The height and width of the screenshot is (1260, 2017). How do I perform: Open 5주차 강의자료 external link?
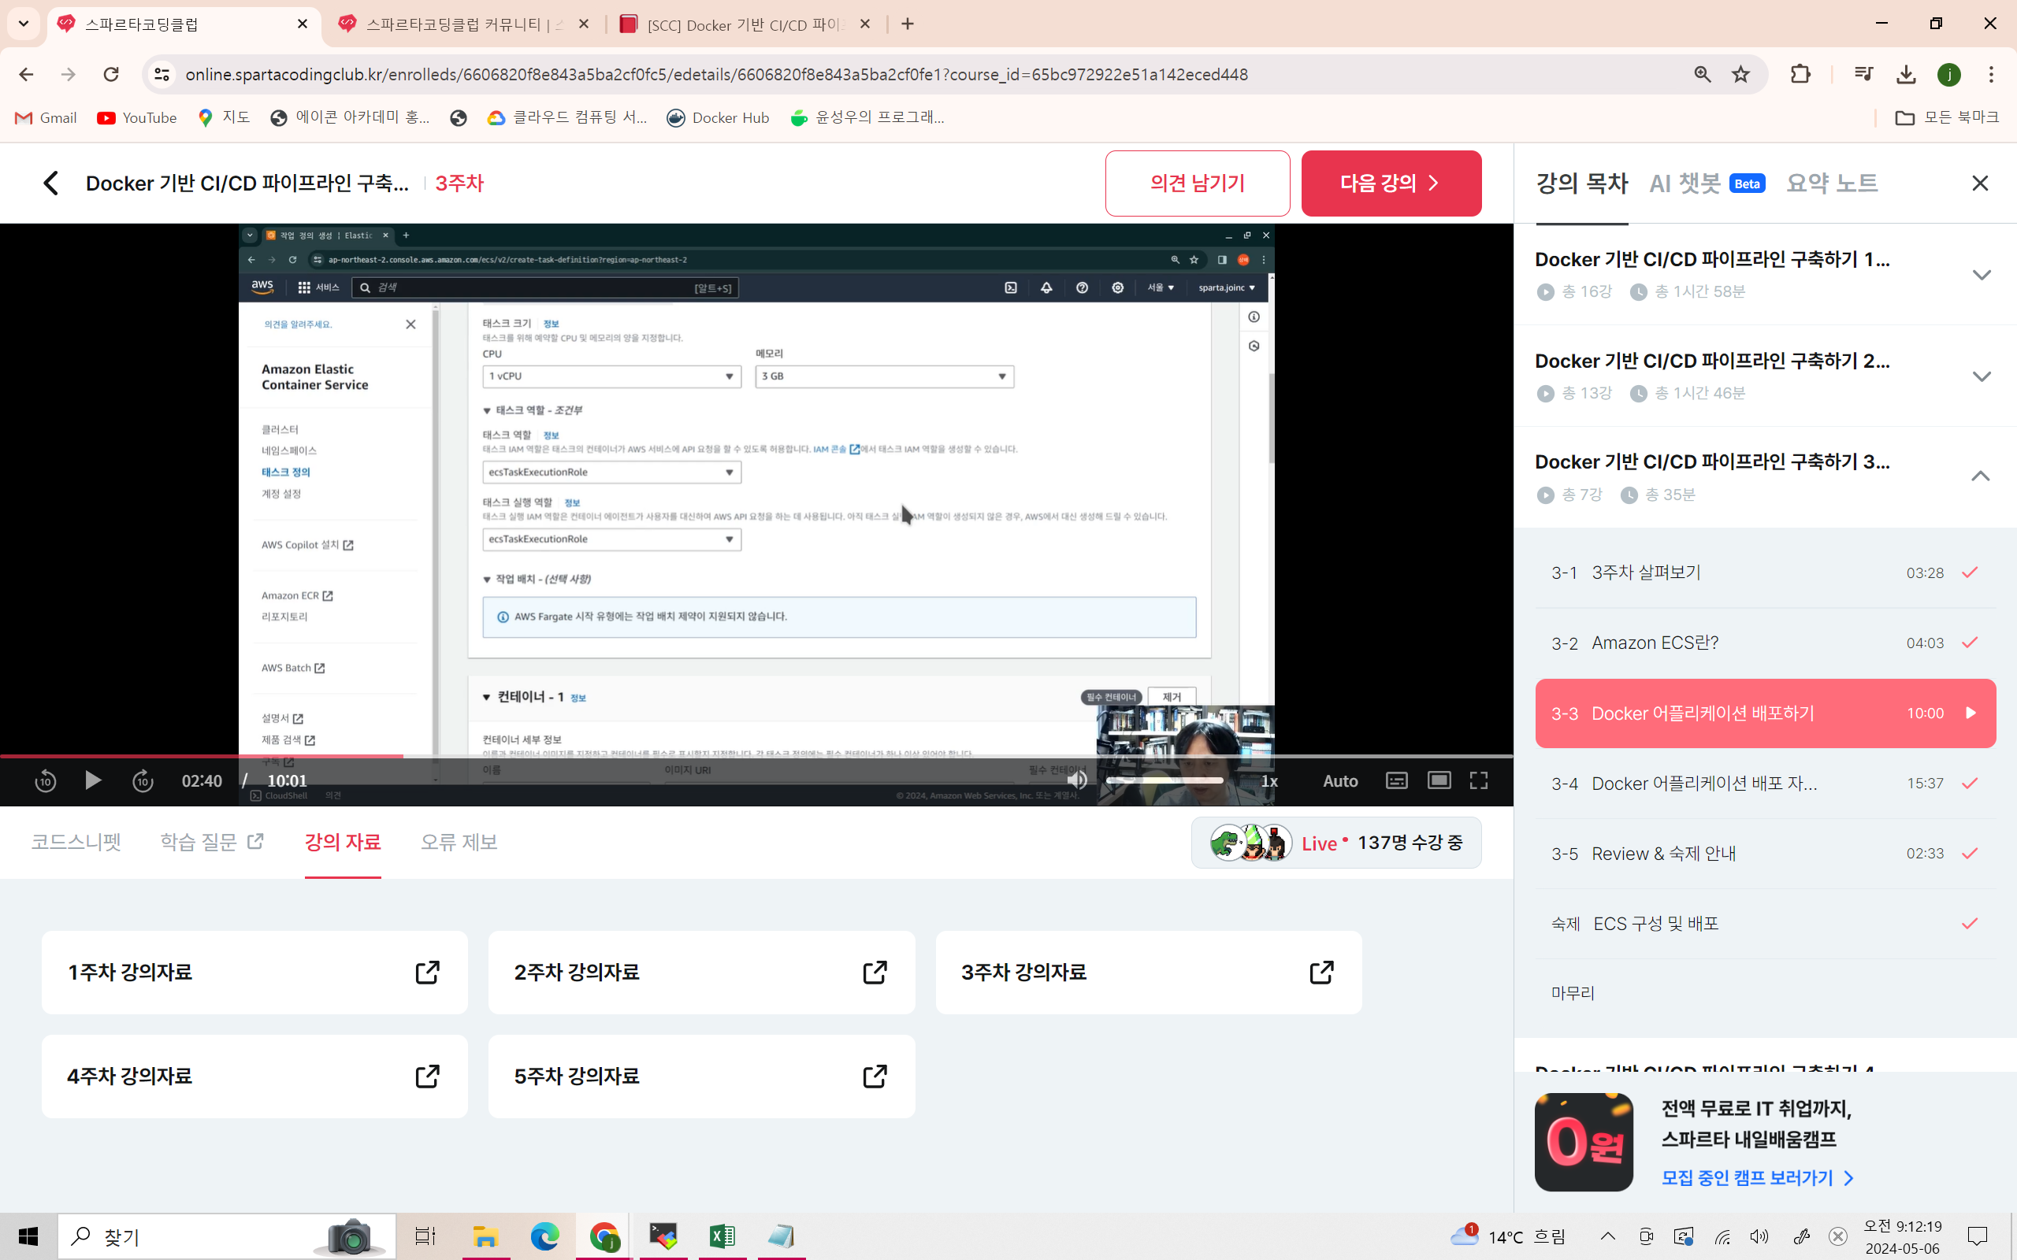pyautogui.click(x=701, y=1077)
